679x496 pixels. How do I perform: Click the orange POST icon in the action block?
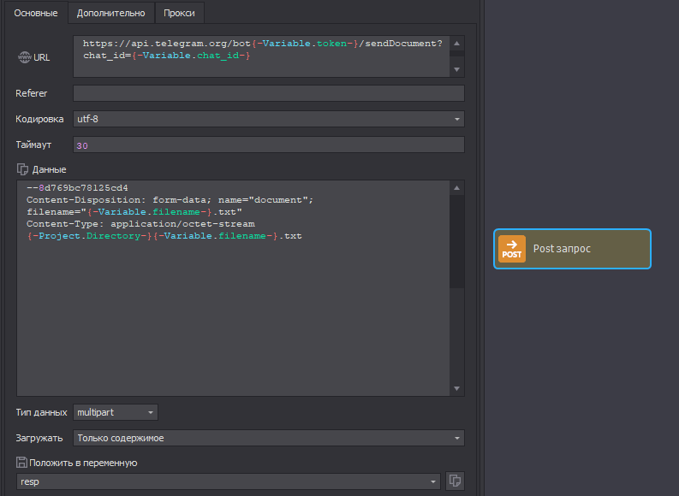pos(512,249)
